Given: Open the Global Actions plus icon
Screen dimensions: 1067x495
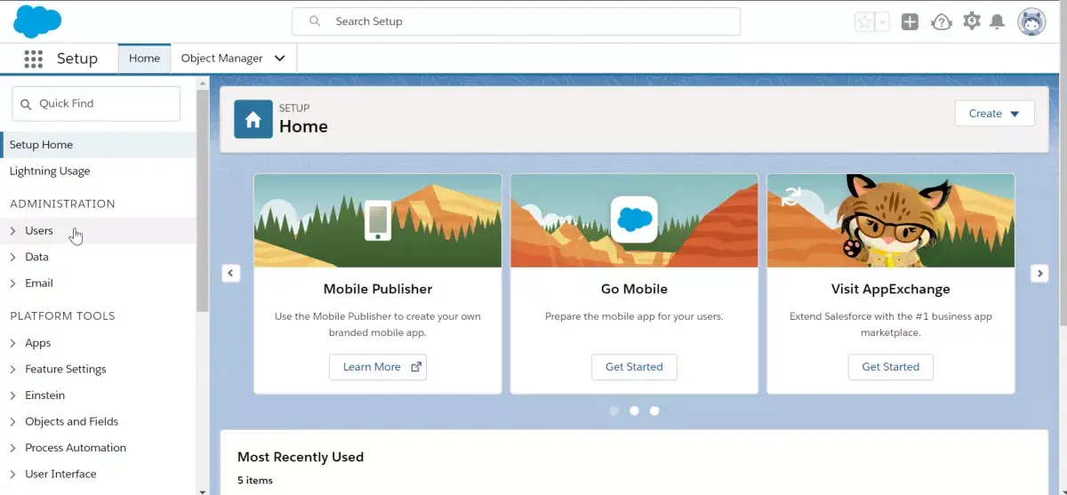Looking at the screenshot, I should 910,22.
